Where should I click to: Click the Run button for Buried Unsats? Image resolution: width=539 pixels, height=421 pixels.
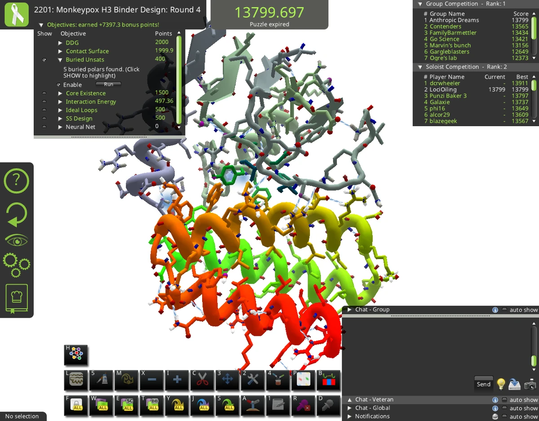coord(108,83)
